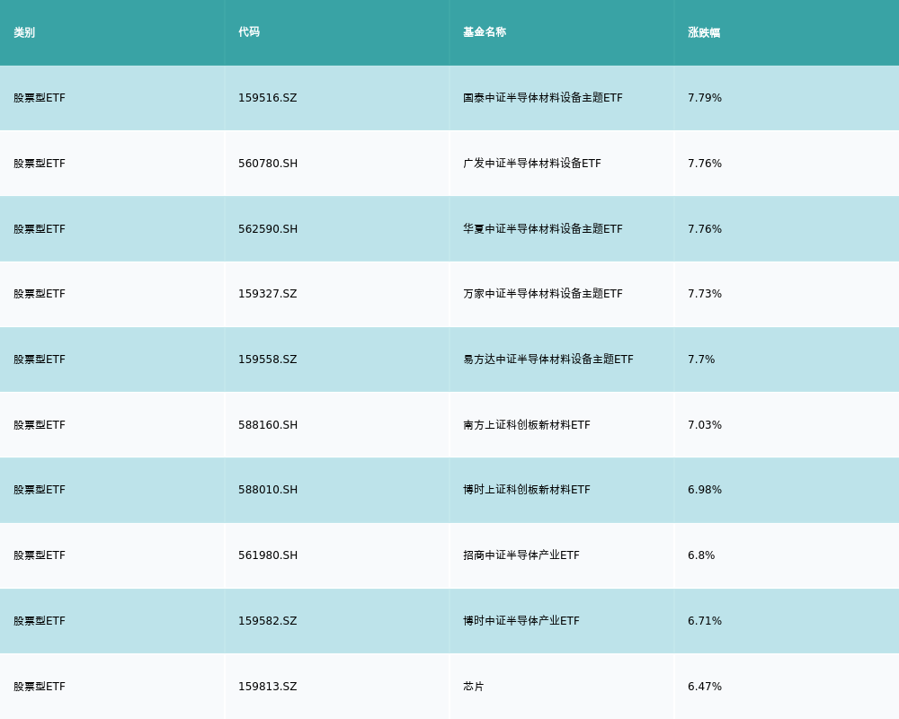Image resolution: width=899 pixels, height=719 pixels.
Task: Select fund code 159558.SZ
Action: click(268, 359)
